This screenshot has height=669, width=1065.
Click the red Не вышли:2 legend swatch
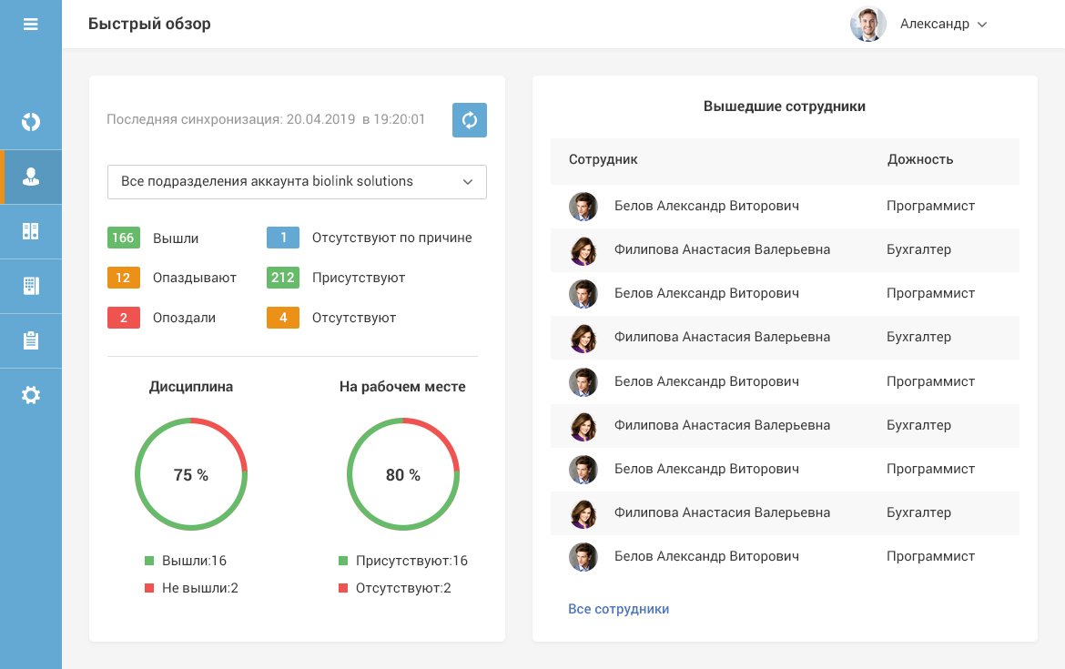(149, 587)
